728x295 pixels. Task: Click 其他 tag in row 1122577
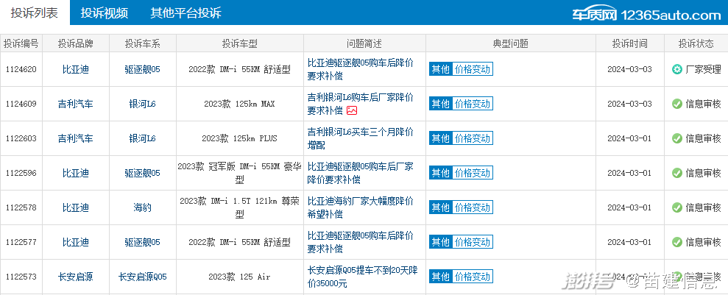(441, 242)
